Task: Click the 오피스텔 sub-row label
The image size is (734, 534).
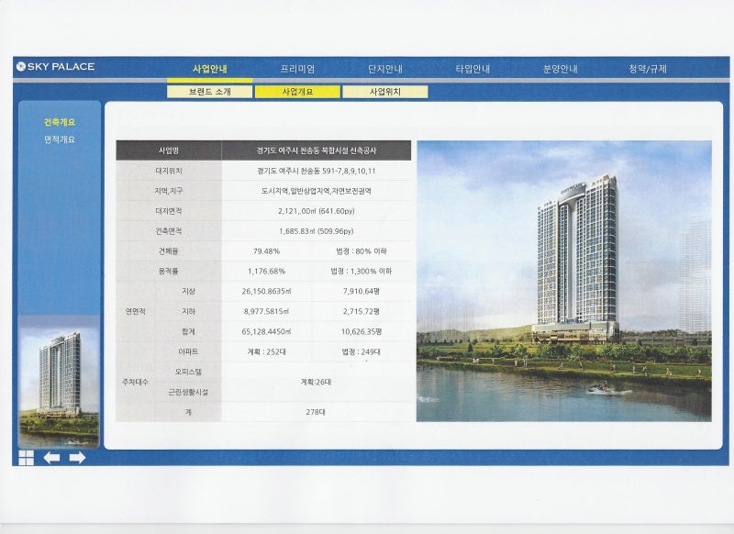Action: click(x=188, y=372)
